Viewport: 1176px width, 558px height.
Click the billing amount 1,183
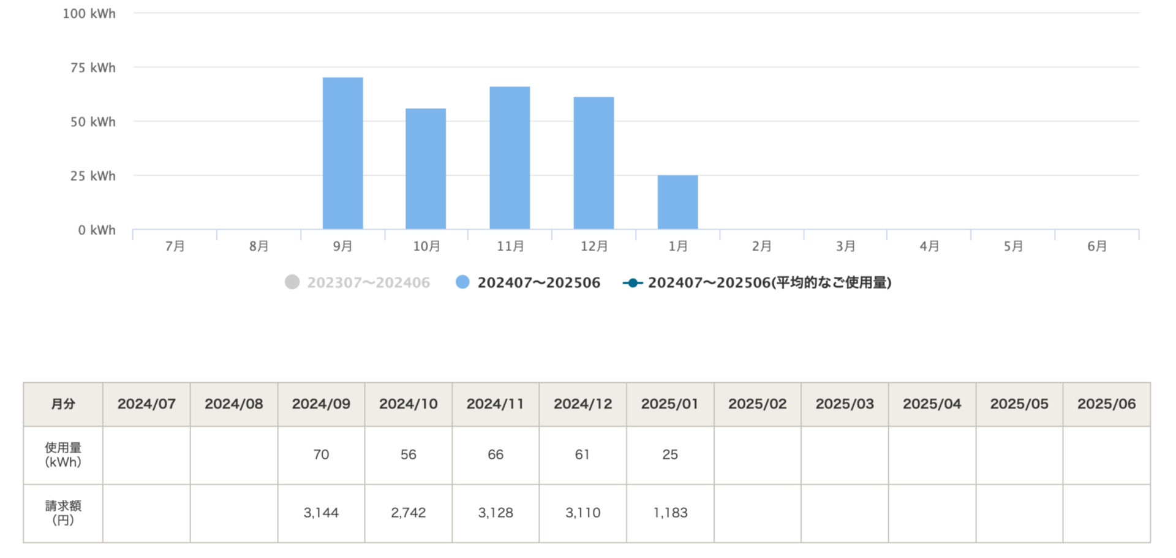670,513
